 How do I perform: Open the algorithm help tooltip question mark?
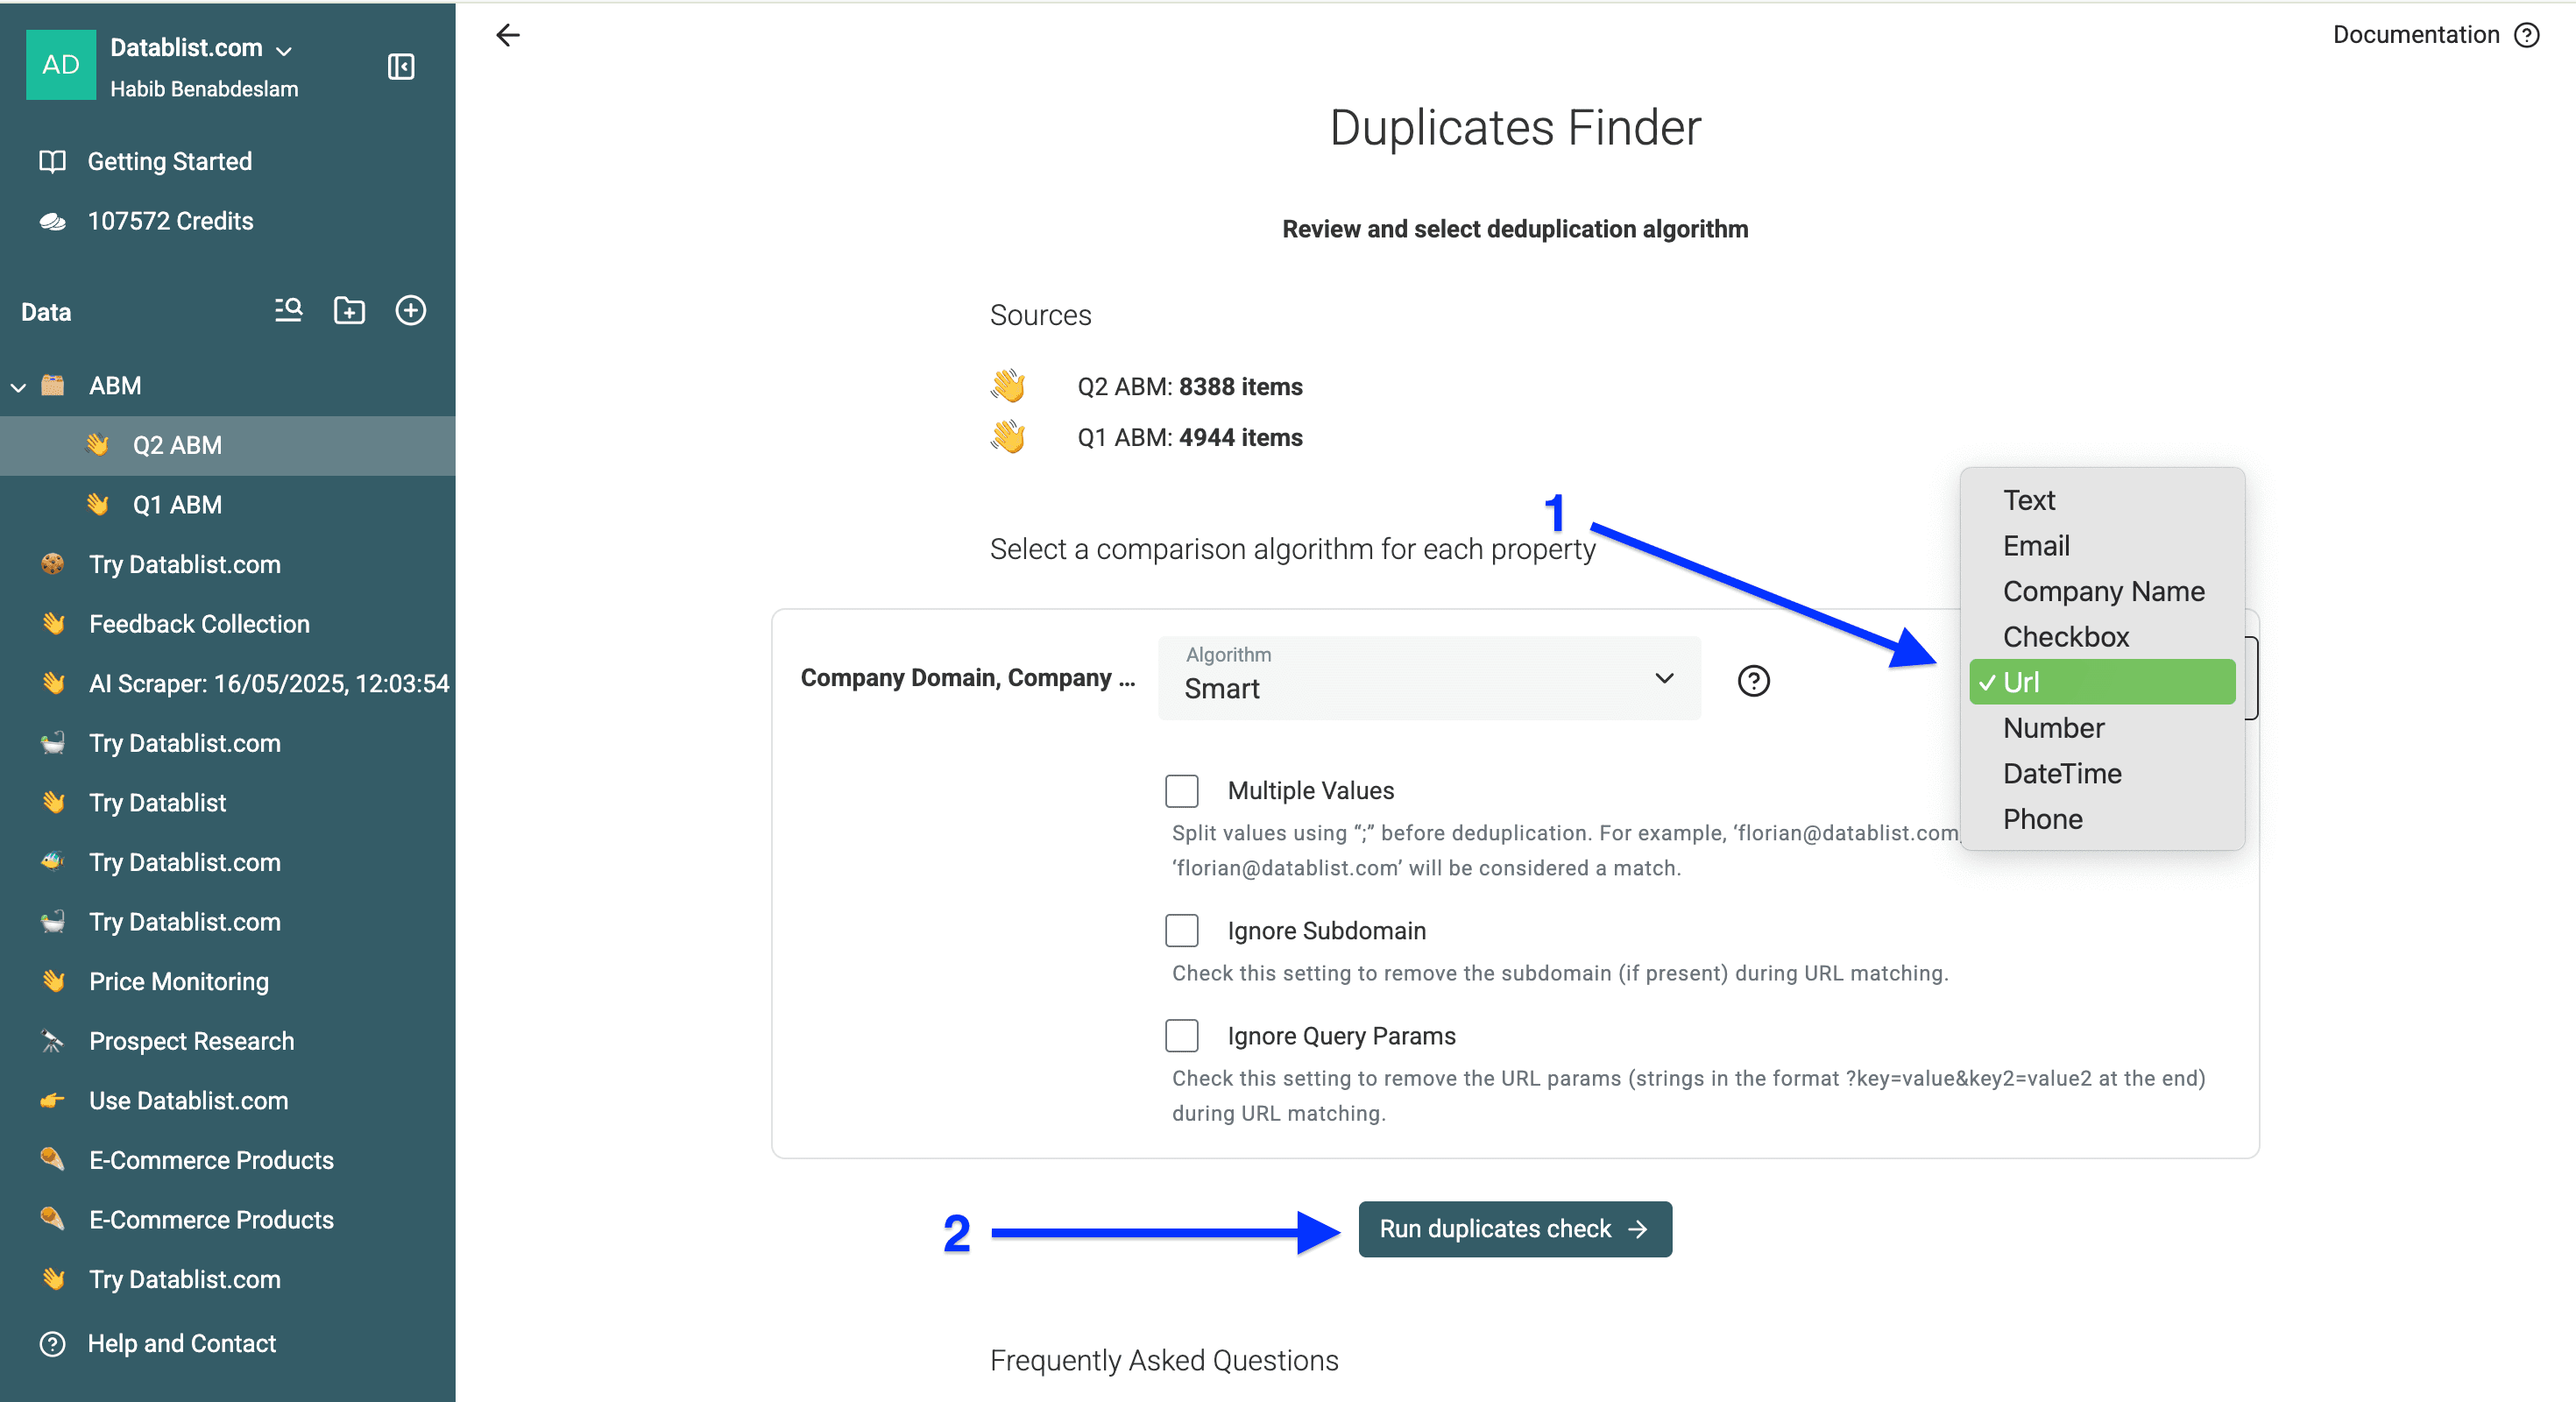(x=1753, y=681)
